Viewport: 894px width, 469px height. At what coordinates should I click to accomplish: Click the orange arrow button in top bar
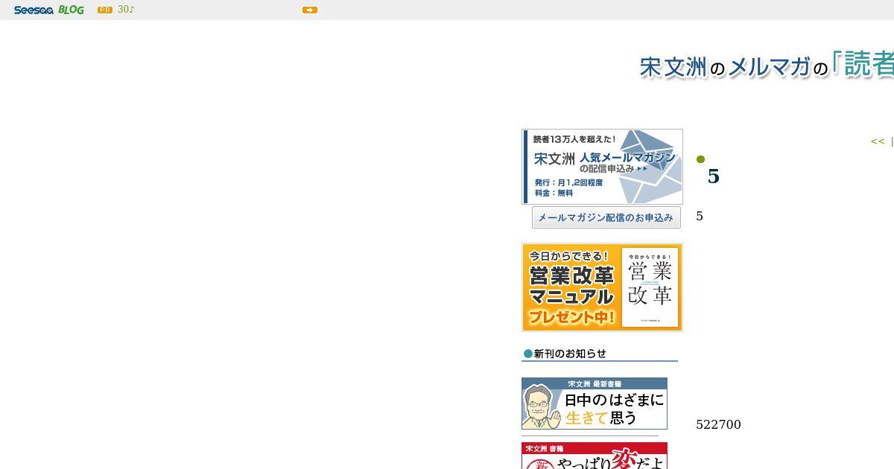[310, 10]
